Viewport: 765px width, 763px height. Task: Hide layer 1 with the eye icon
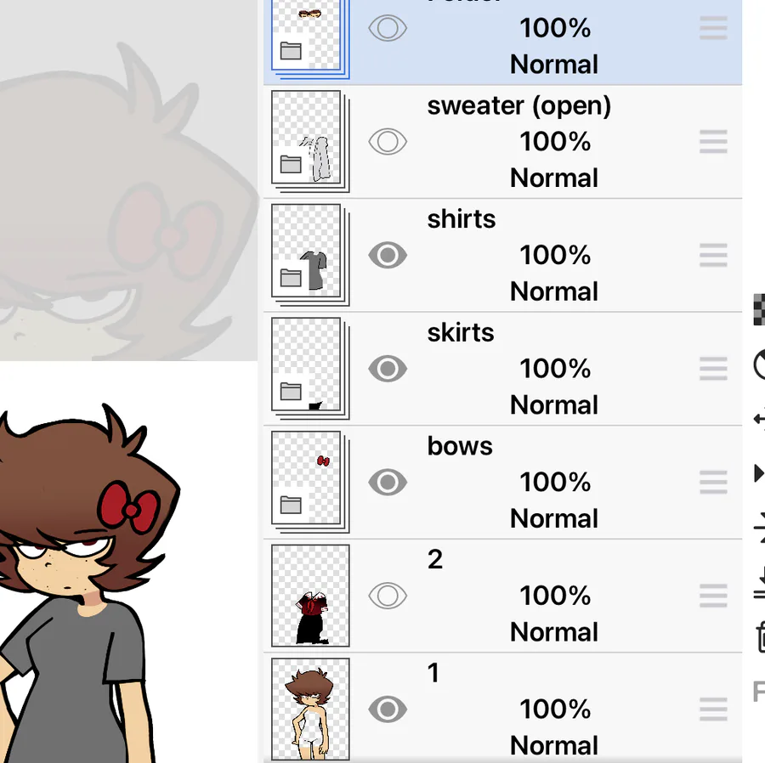click(388, 709)
